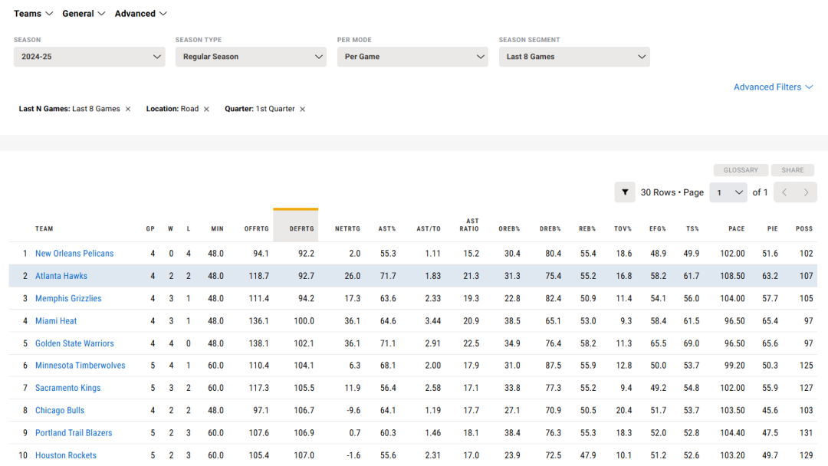Click Timberwolves DREB% value 87.5

553,365
